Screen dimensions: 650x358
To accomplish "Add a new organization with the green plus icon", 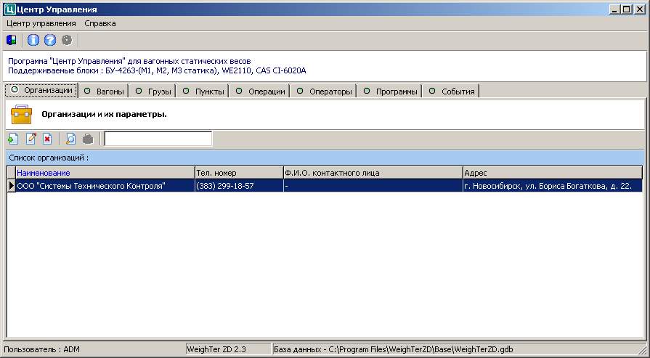I will (x=13, y=139).
